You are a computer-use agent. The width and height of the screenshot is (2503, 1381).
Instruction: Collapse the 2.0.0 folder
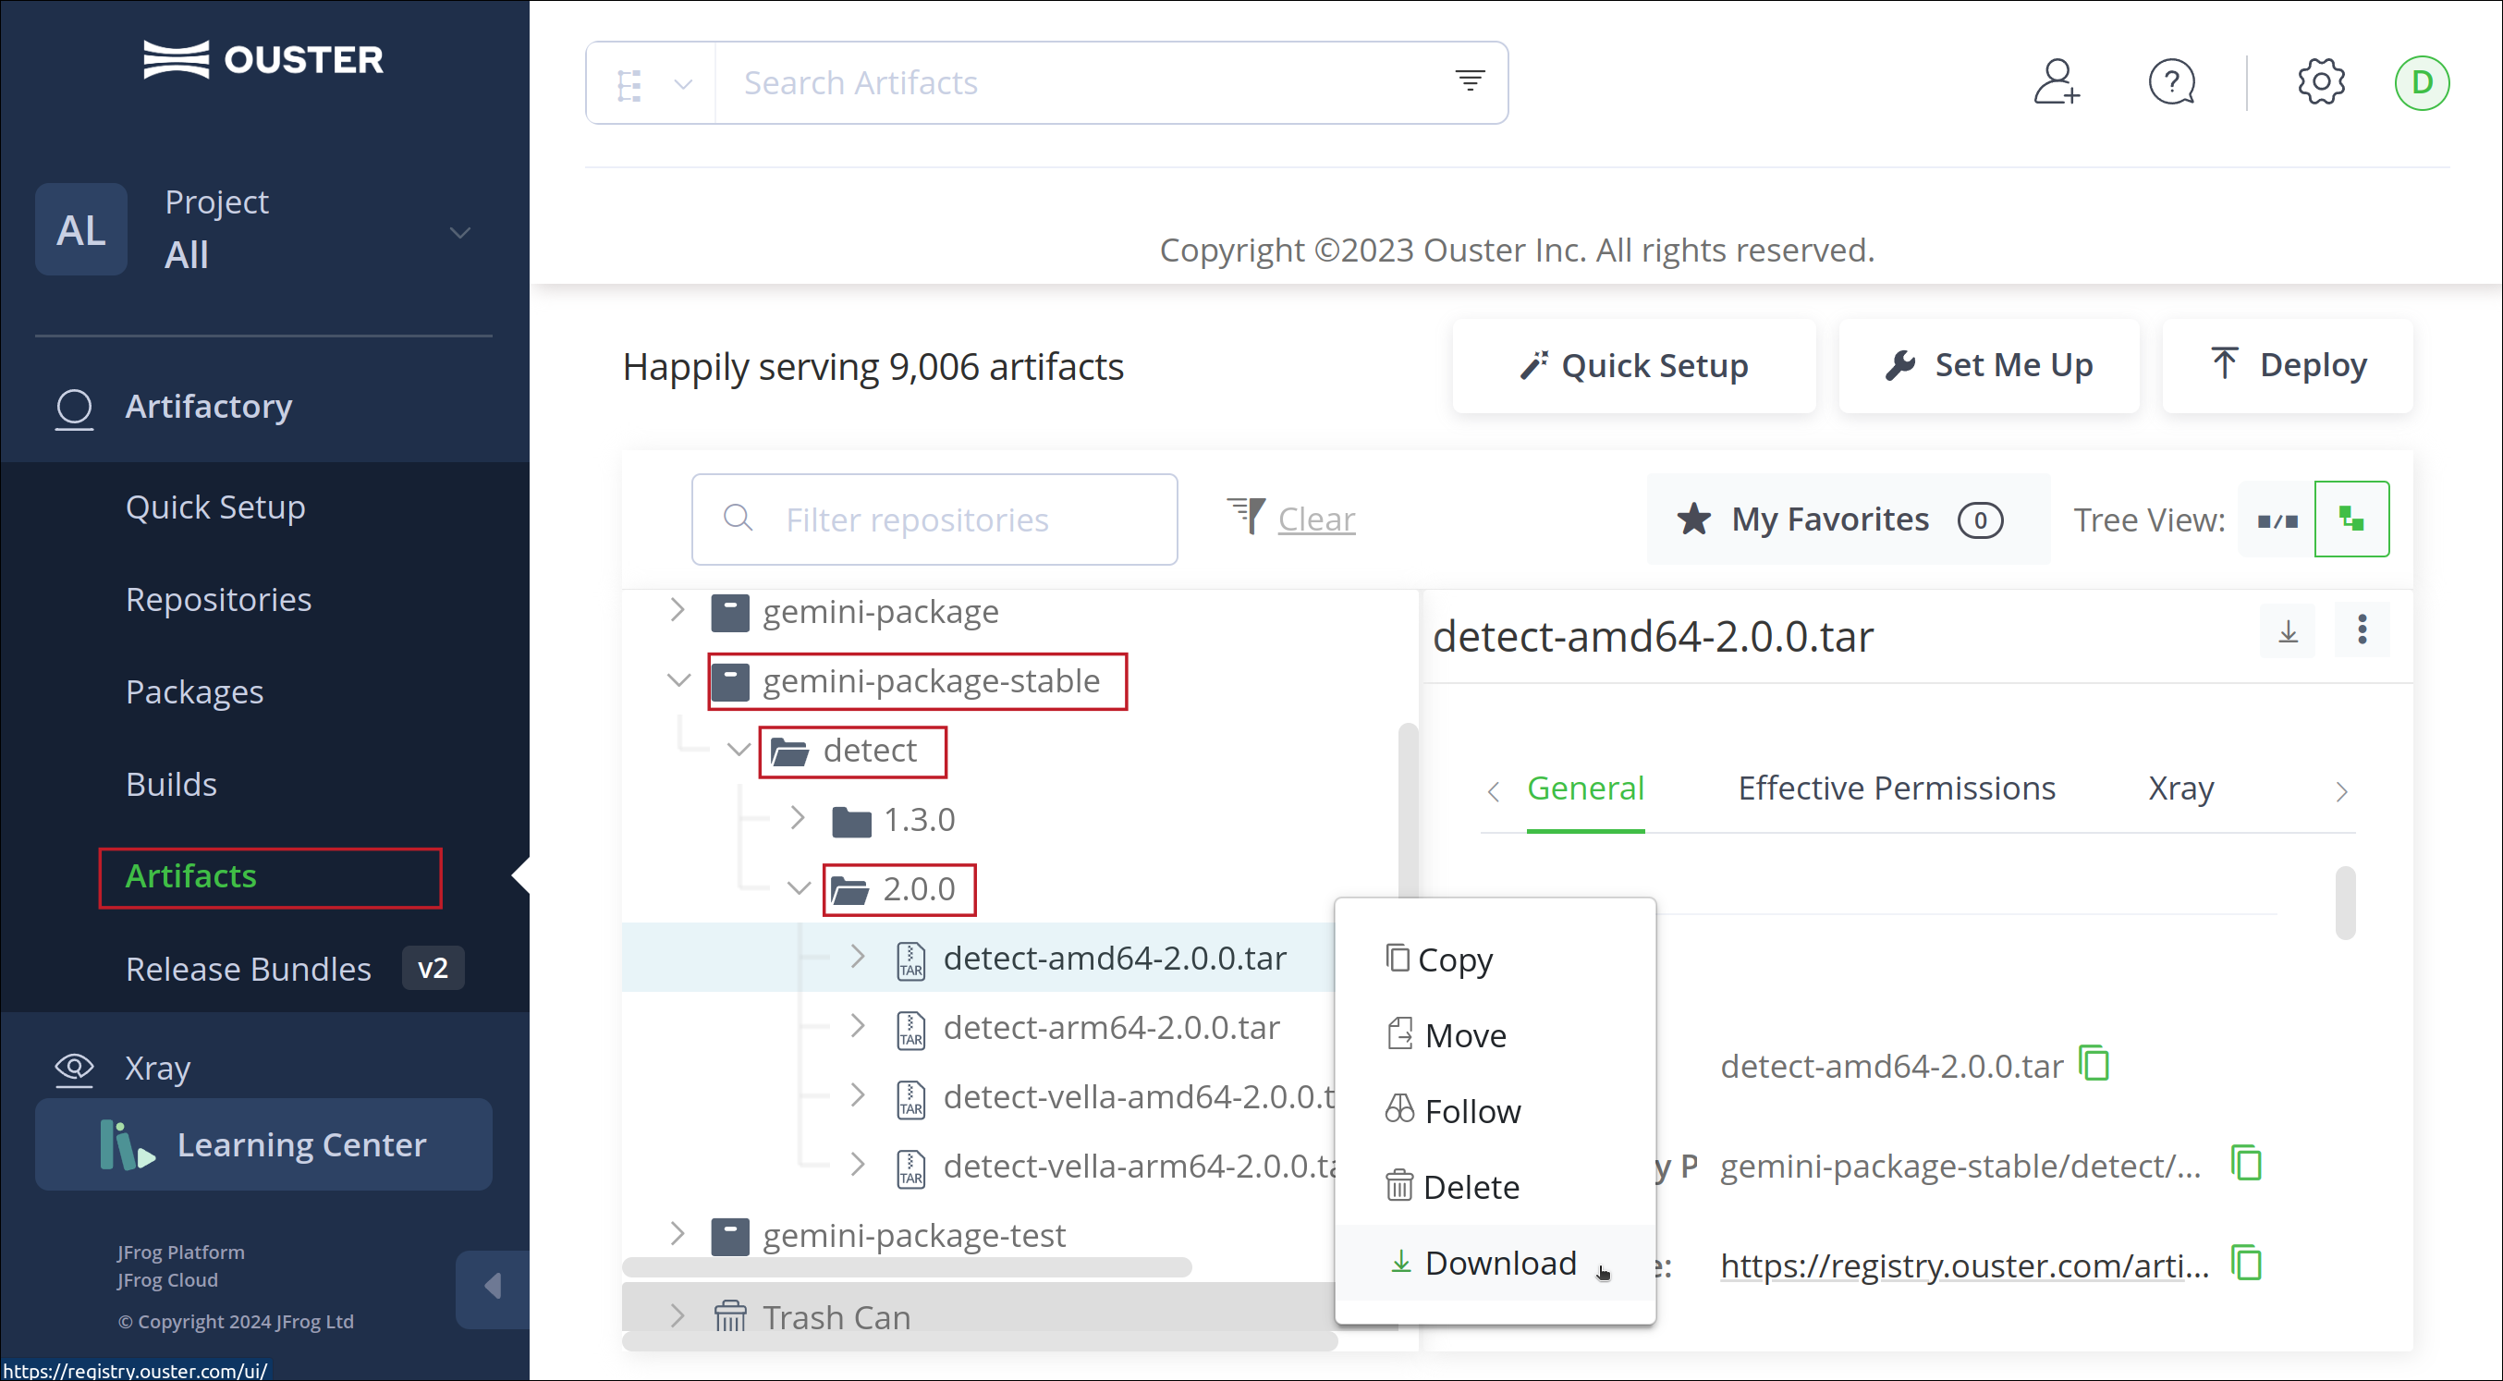[x=799, y=888]
